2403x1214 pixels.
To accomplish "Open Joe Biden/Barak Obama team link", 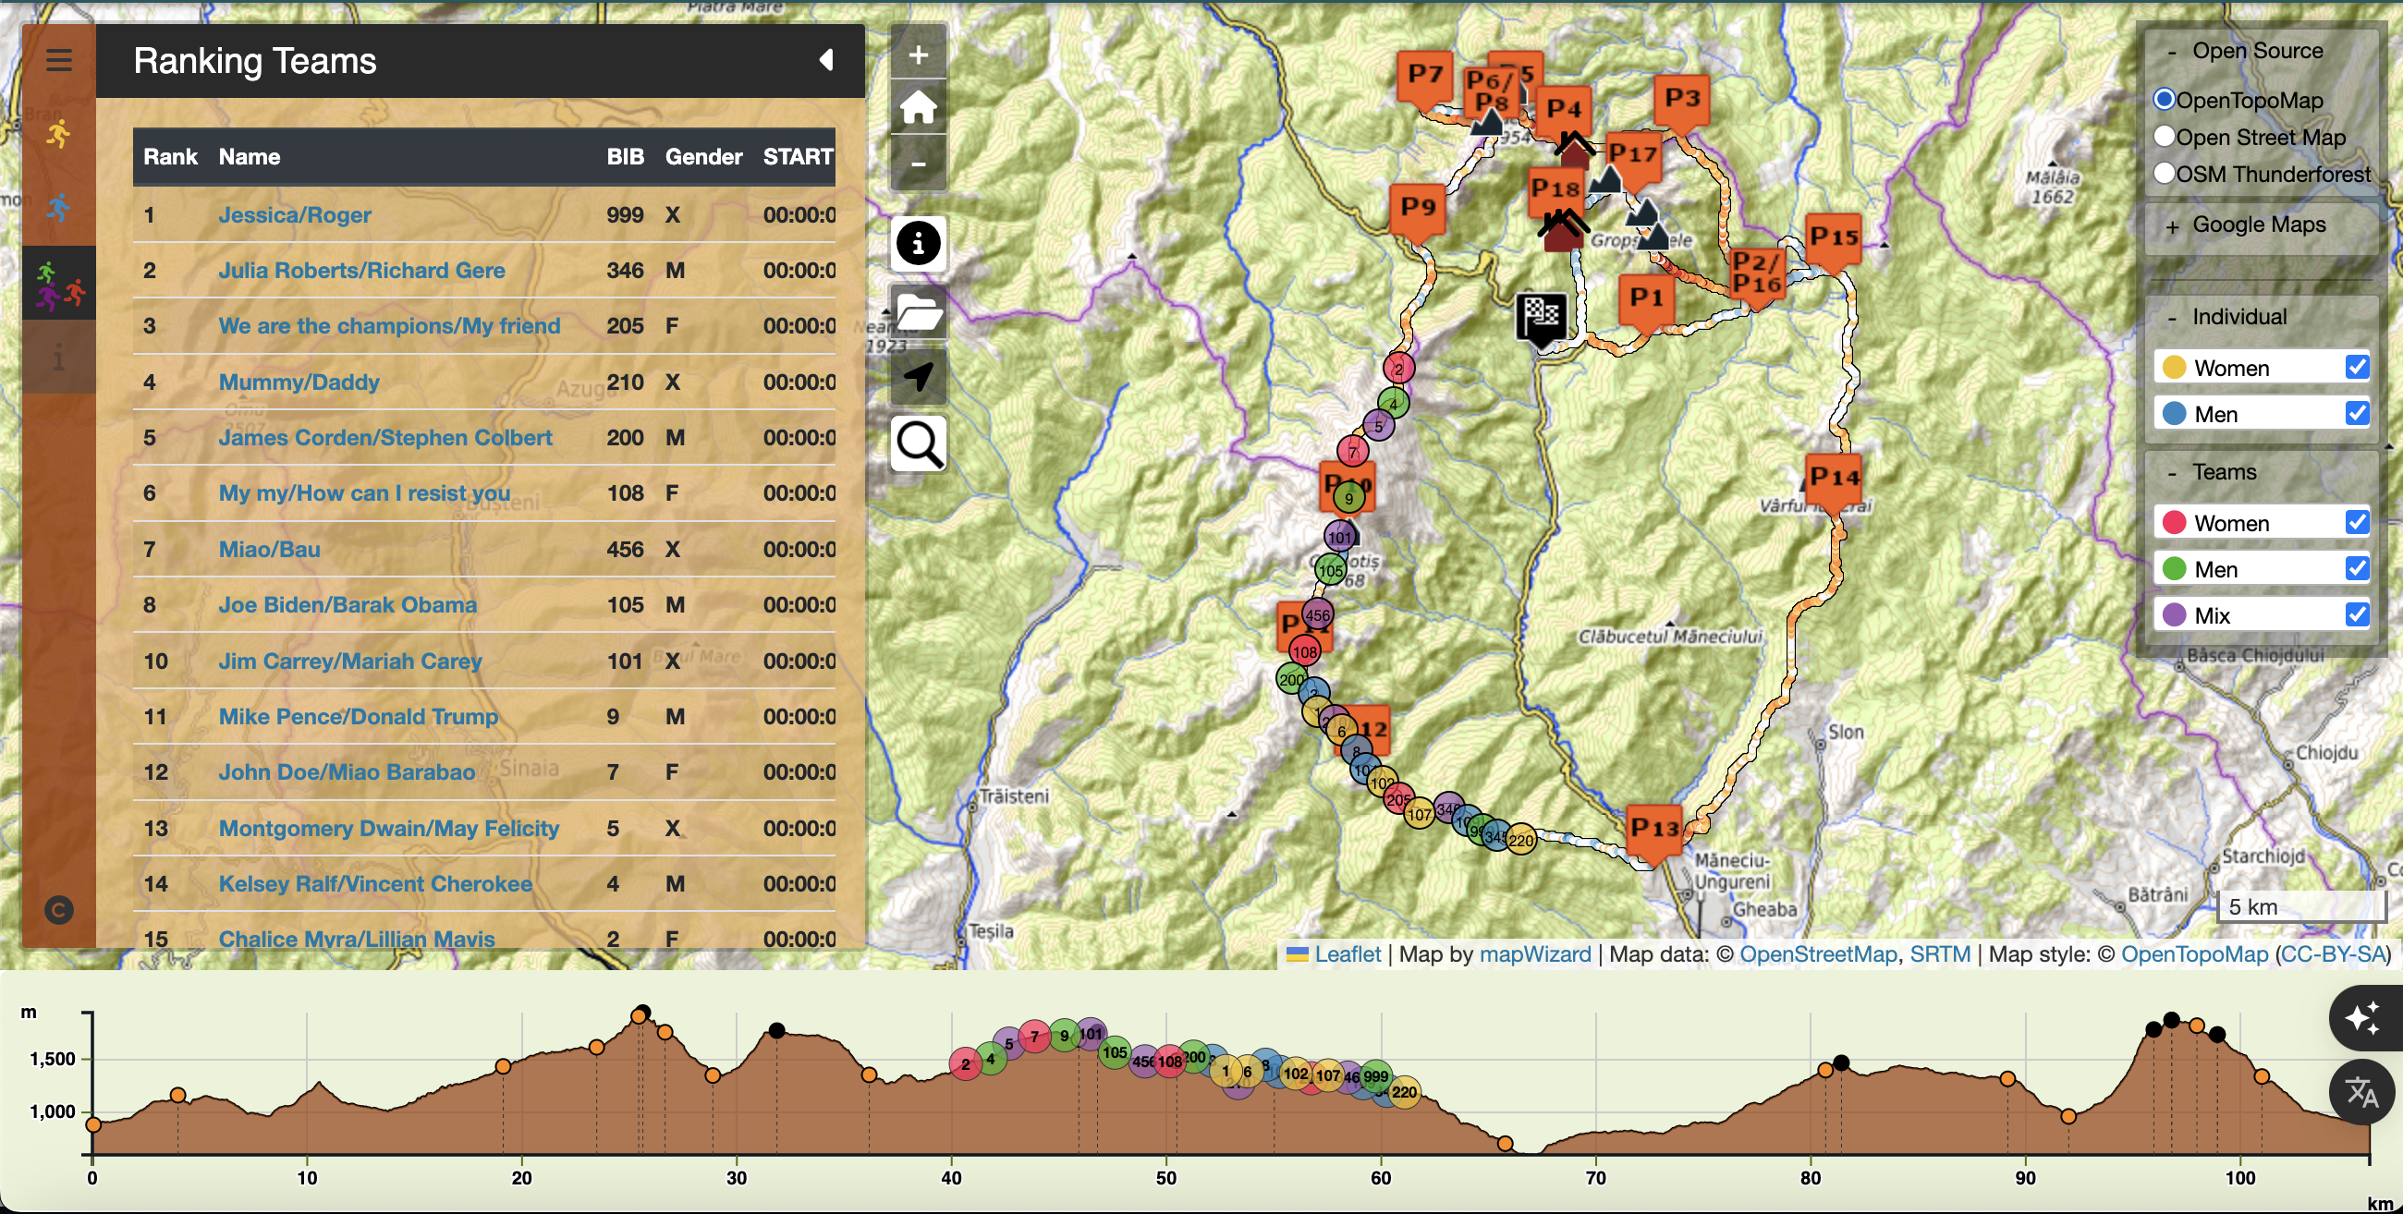I will pos(347,605).
